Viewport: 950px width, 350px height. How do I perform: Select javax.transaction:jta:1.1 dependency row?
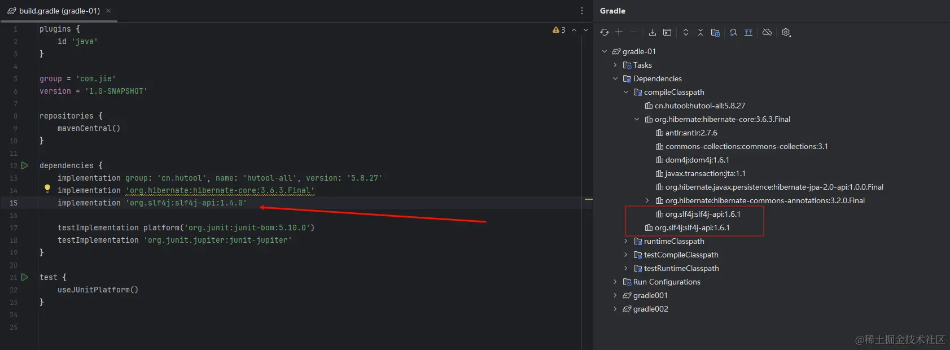coord(706,173)
